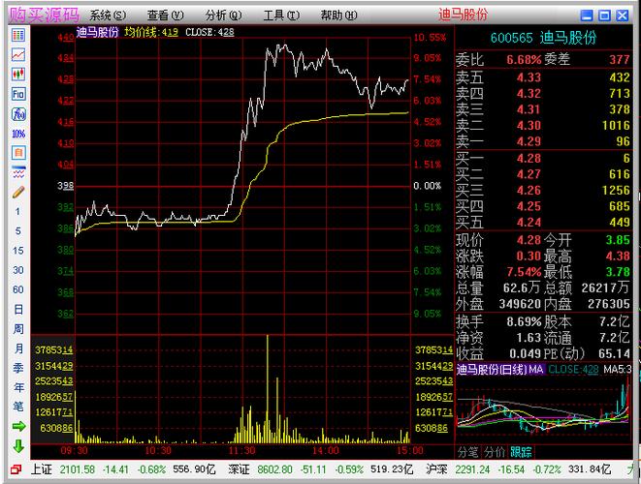This screenshot has height=484, width=641.
Task: Click the 卖四 price 4.32
Action: (529, 94)
